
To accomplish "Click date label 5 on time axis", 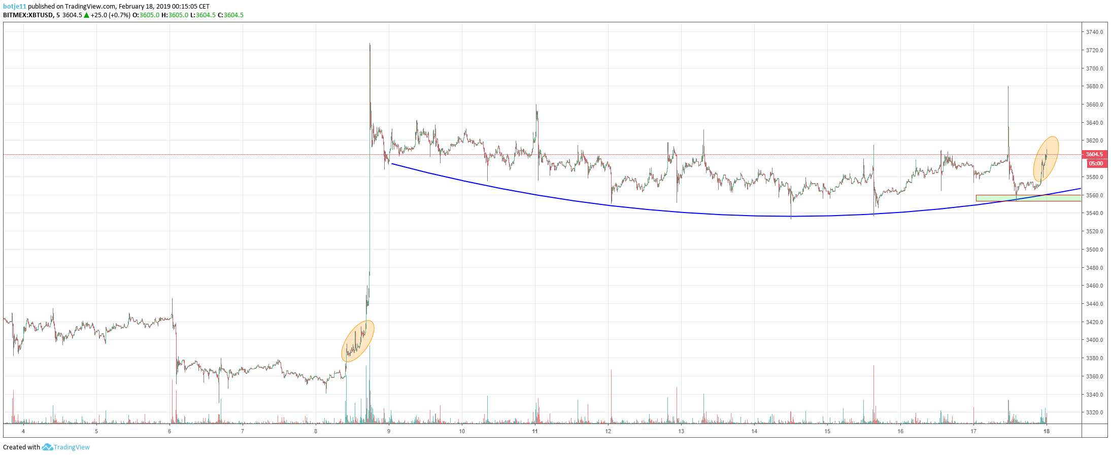I will coord(96,432).
